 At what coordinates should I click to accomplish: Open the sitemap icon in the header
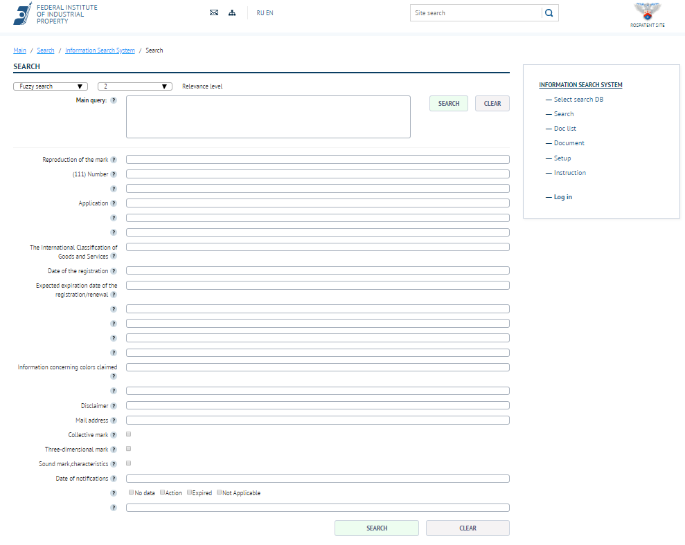[x=232, y=12]
